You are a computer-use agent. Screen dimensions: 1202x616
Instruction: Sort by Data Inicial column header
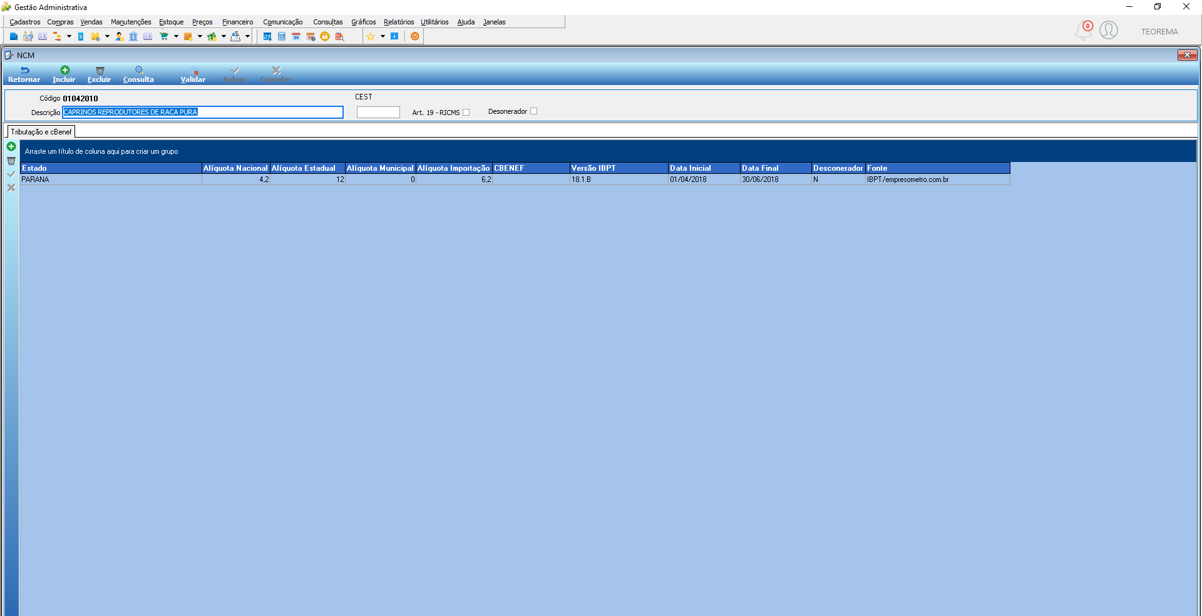click(x=704, y=168)
